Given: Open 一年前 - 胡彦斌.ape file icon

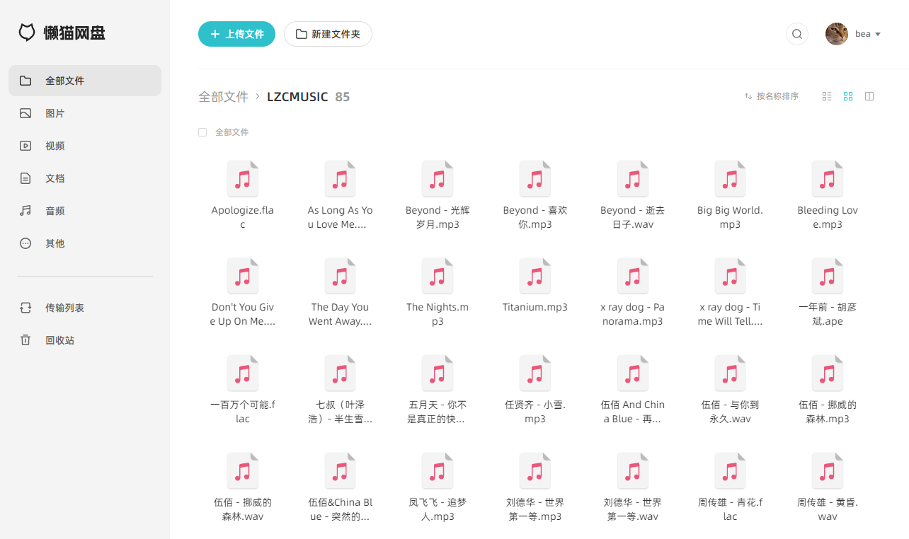Looking at the screenshot, I should point(828,276).
